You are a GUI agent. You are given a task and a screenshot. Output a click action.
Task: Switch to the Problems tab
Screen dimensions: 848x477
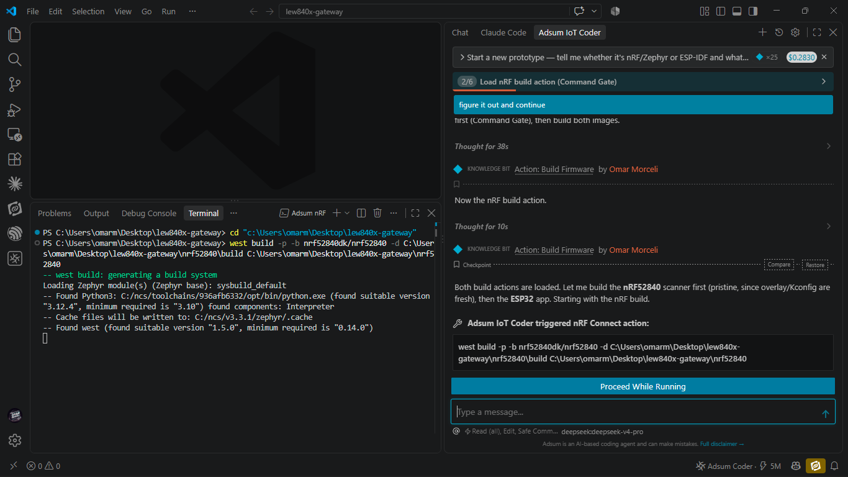55,213
